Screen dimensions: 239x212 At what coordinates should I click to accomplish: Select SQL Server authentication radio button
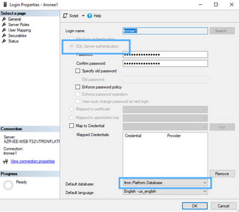(71, 46)
